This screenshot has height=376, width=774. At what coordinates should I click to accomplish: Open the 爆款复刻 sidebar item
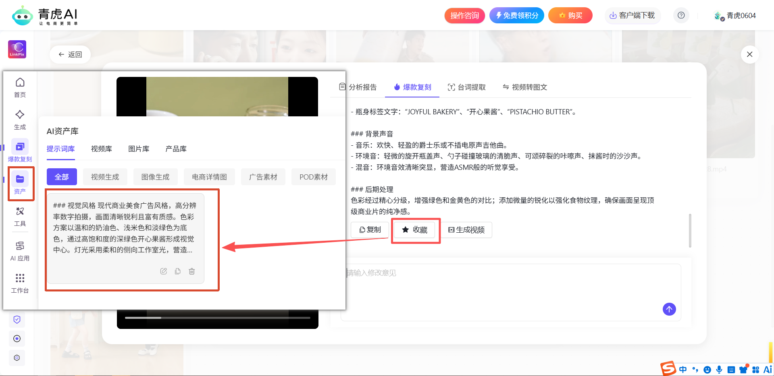pos(20,151)
